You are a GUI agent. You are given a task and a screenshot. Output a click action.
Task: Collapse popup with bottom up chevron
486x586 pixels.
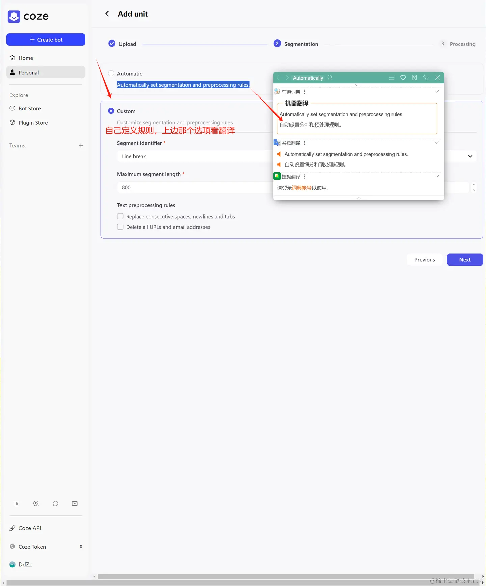359,198
